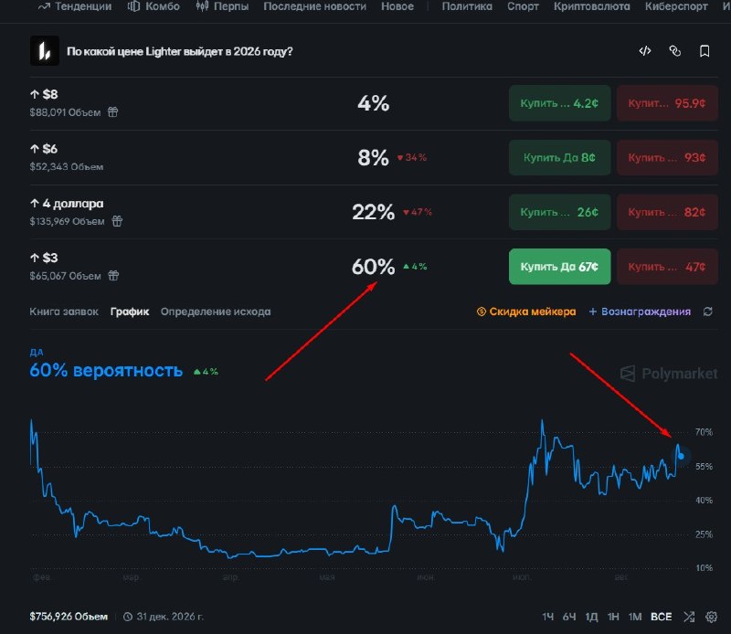Viewport: 731px width, 634px height.
Task: Open the Определение исхода tab
Action: point(216,312)
